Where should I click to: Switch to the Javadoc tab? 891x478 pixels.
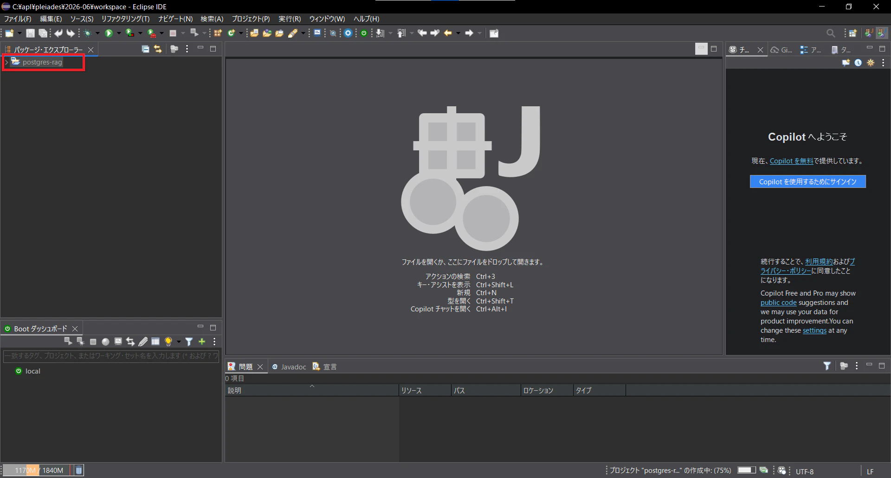[289, 367]
